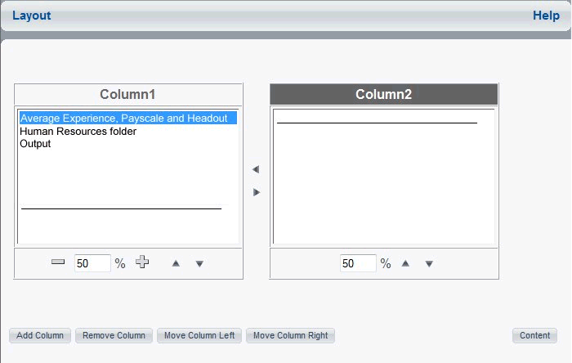Open the Help link

(x=546, y=16)
